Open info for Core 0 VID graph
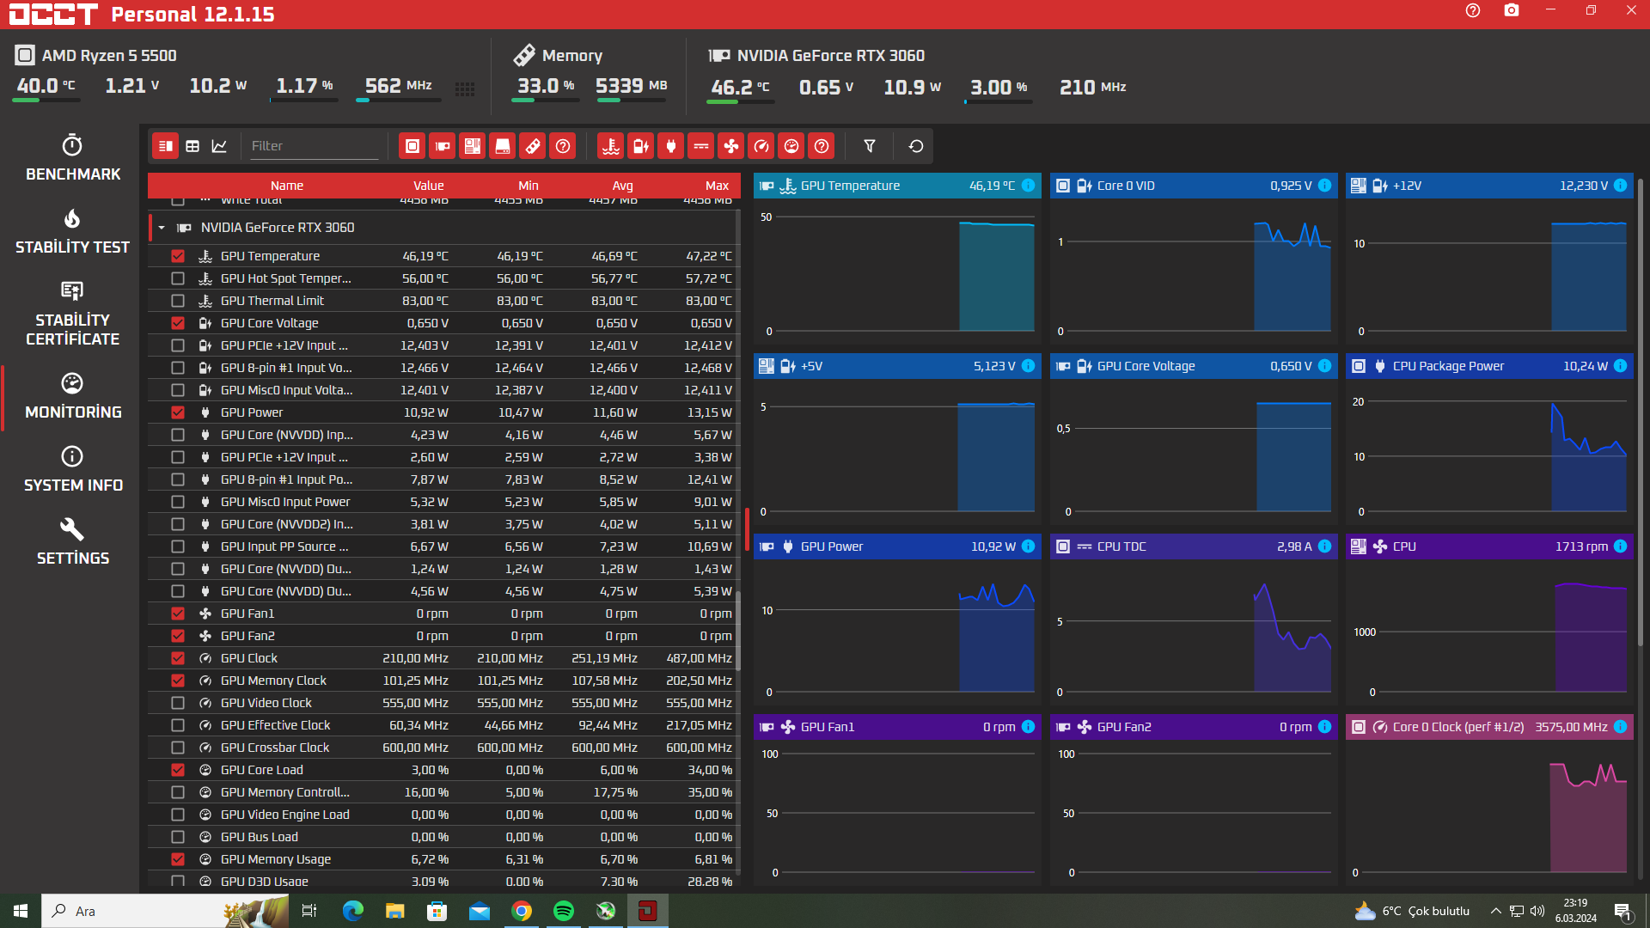 click(x=1324, y=186)
